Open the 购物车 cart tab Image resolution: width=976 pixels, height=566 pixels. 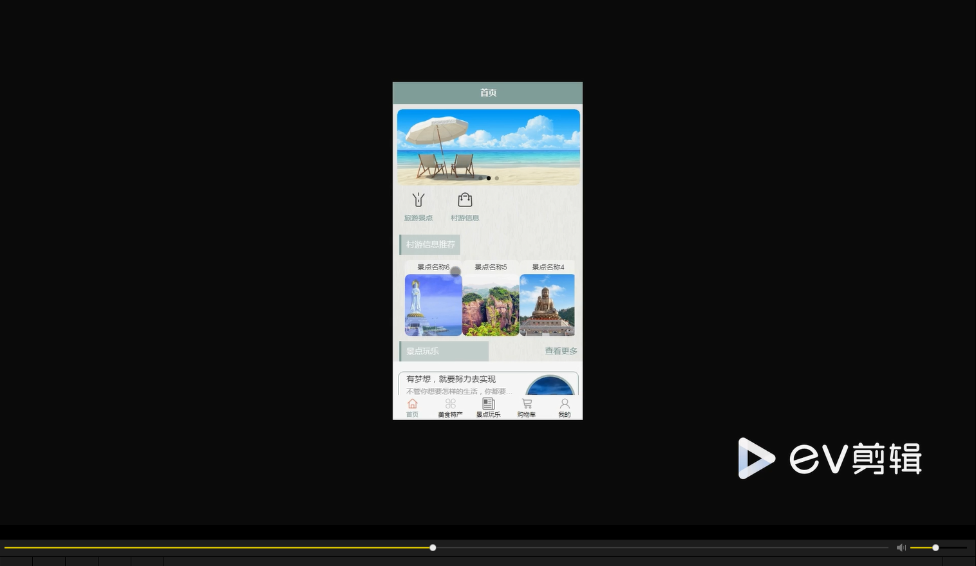coord(526,408)
